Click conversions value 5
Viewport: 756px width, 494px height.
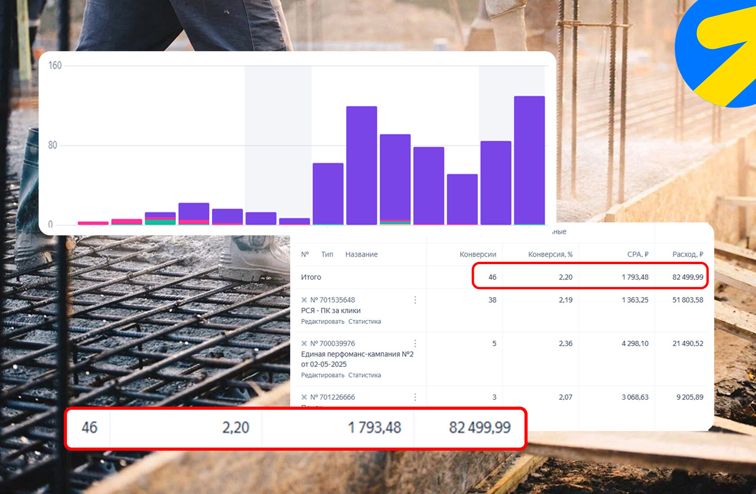coord(494,343)
